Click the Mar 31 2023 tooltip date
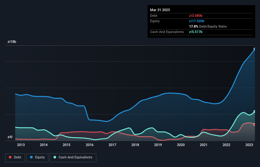This screenshot has height=167, width=260. [x=160, y=10]
